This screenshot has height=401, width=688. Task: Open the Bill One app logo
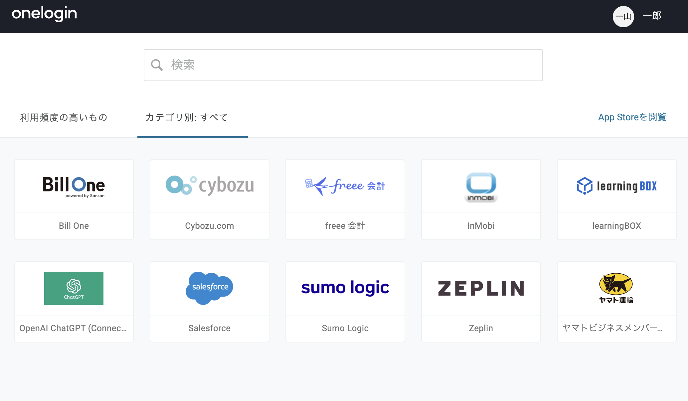[x=74, y=187]
